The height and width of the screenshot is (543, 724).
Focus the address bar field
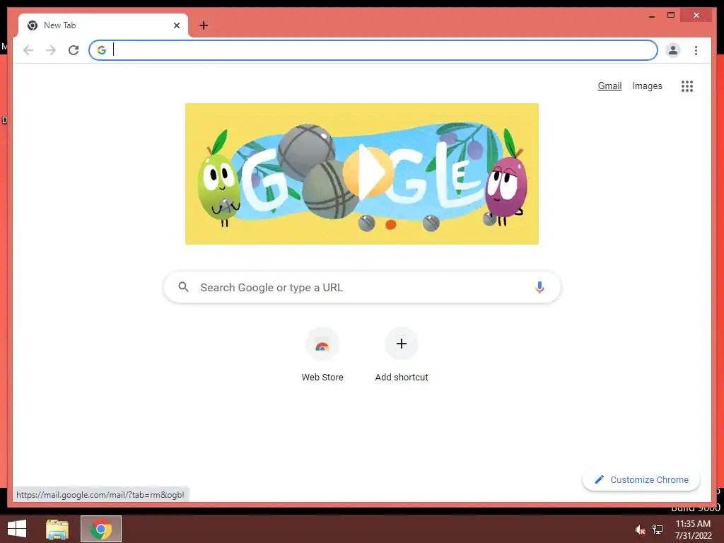click(373, 50)
